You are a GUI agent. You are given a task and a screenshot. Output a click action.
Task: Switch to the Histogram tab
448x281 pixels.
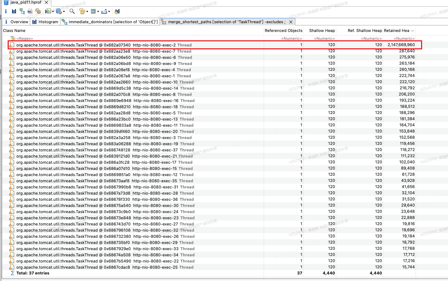pyautogui.click(x=45, y=22)
